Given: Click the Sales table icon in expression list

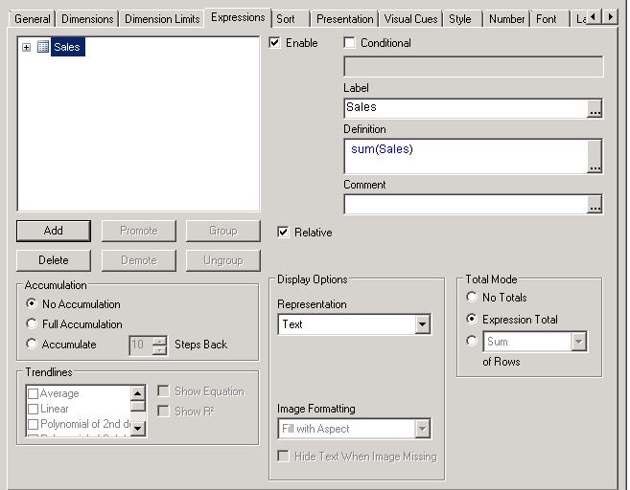Looking at the screenshot, I should (x=43, y=47).
